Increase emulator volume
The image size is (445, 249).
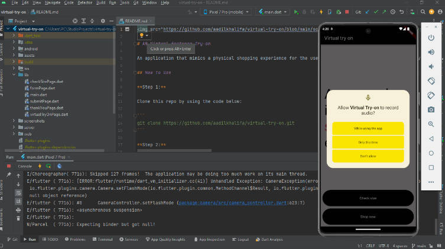[x=431, y=52]
